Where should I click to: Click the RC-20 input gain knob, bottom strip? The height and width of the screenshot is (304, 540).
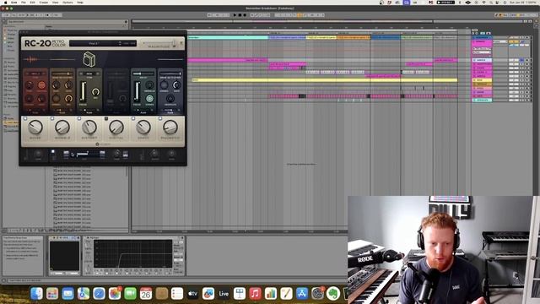pos(38,154)
